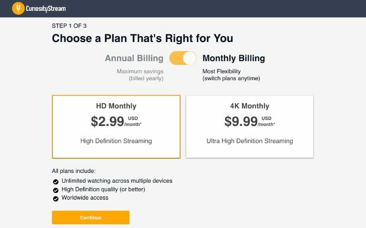Click the Choose a Plan heading
Image resolution: width=366 pixels, height=228 pixels.
coord(143,38)
